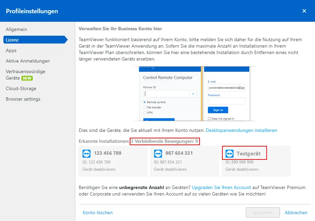315x221 pixels.
Task: Click the Testgerät device name
Action: 249,154
